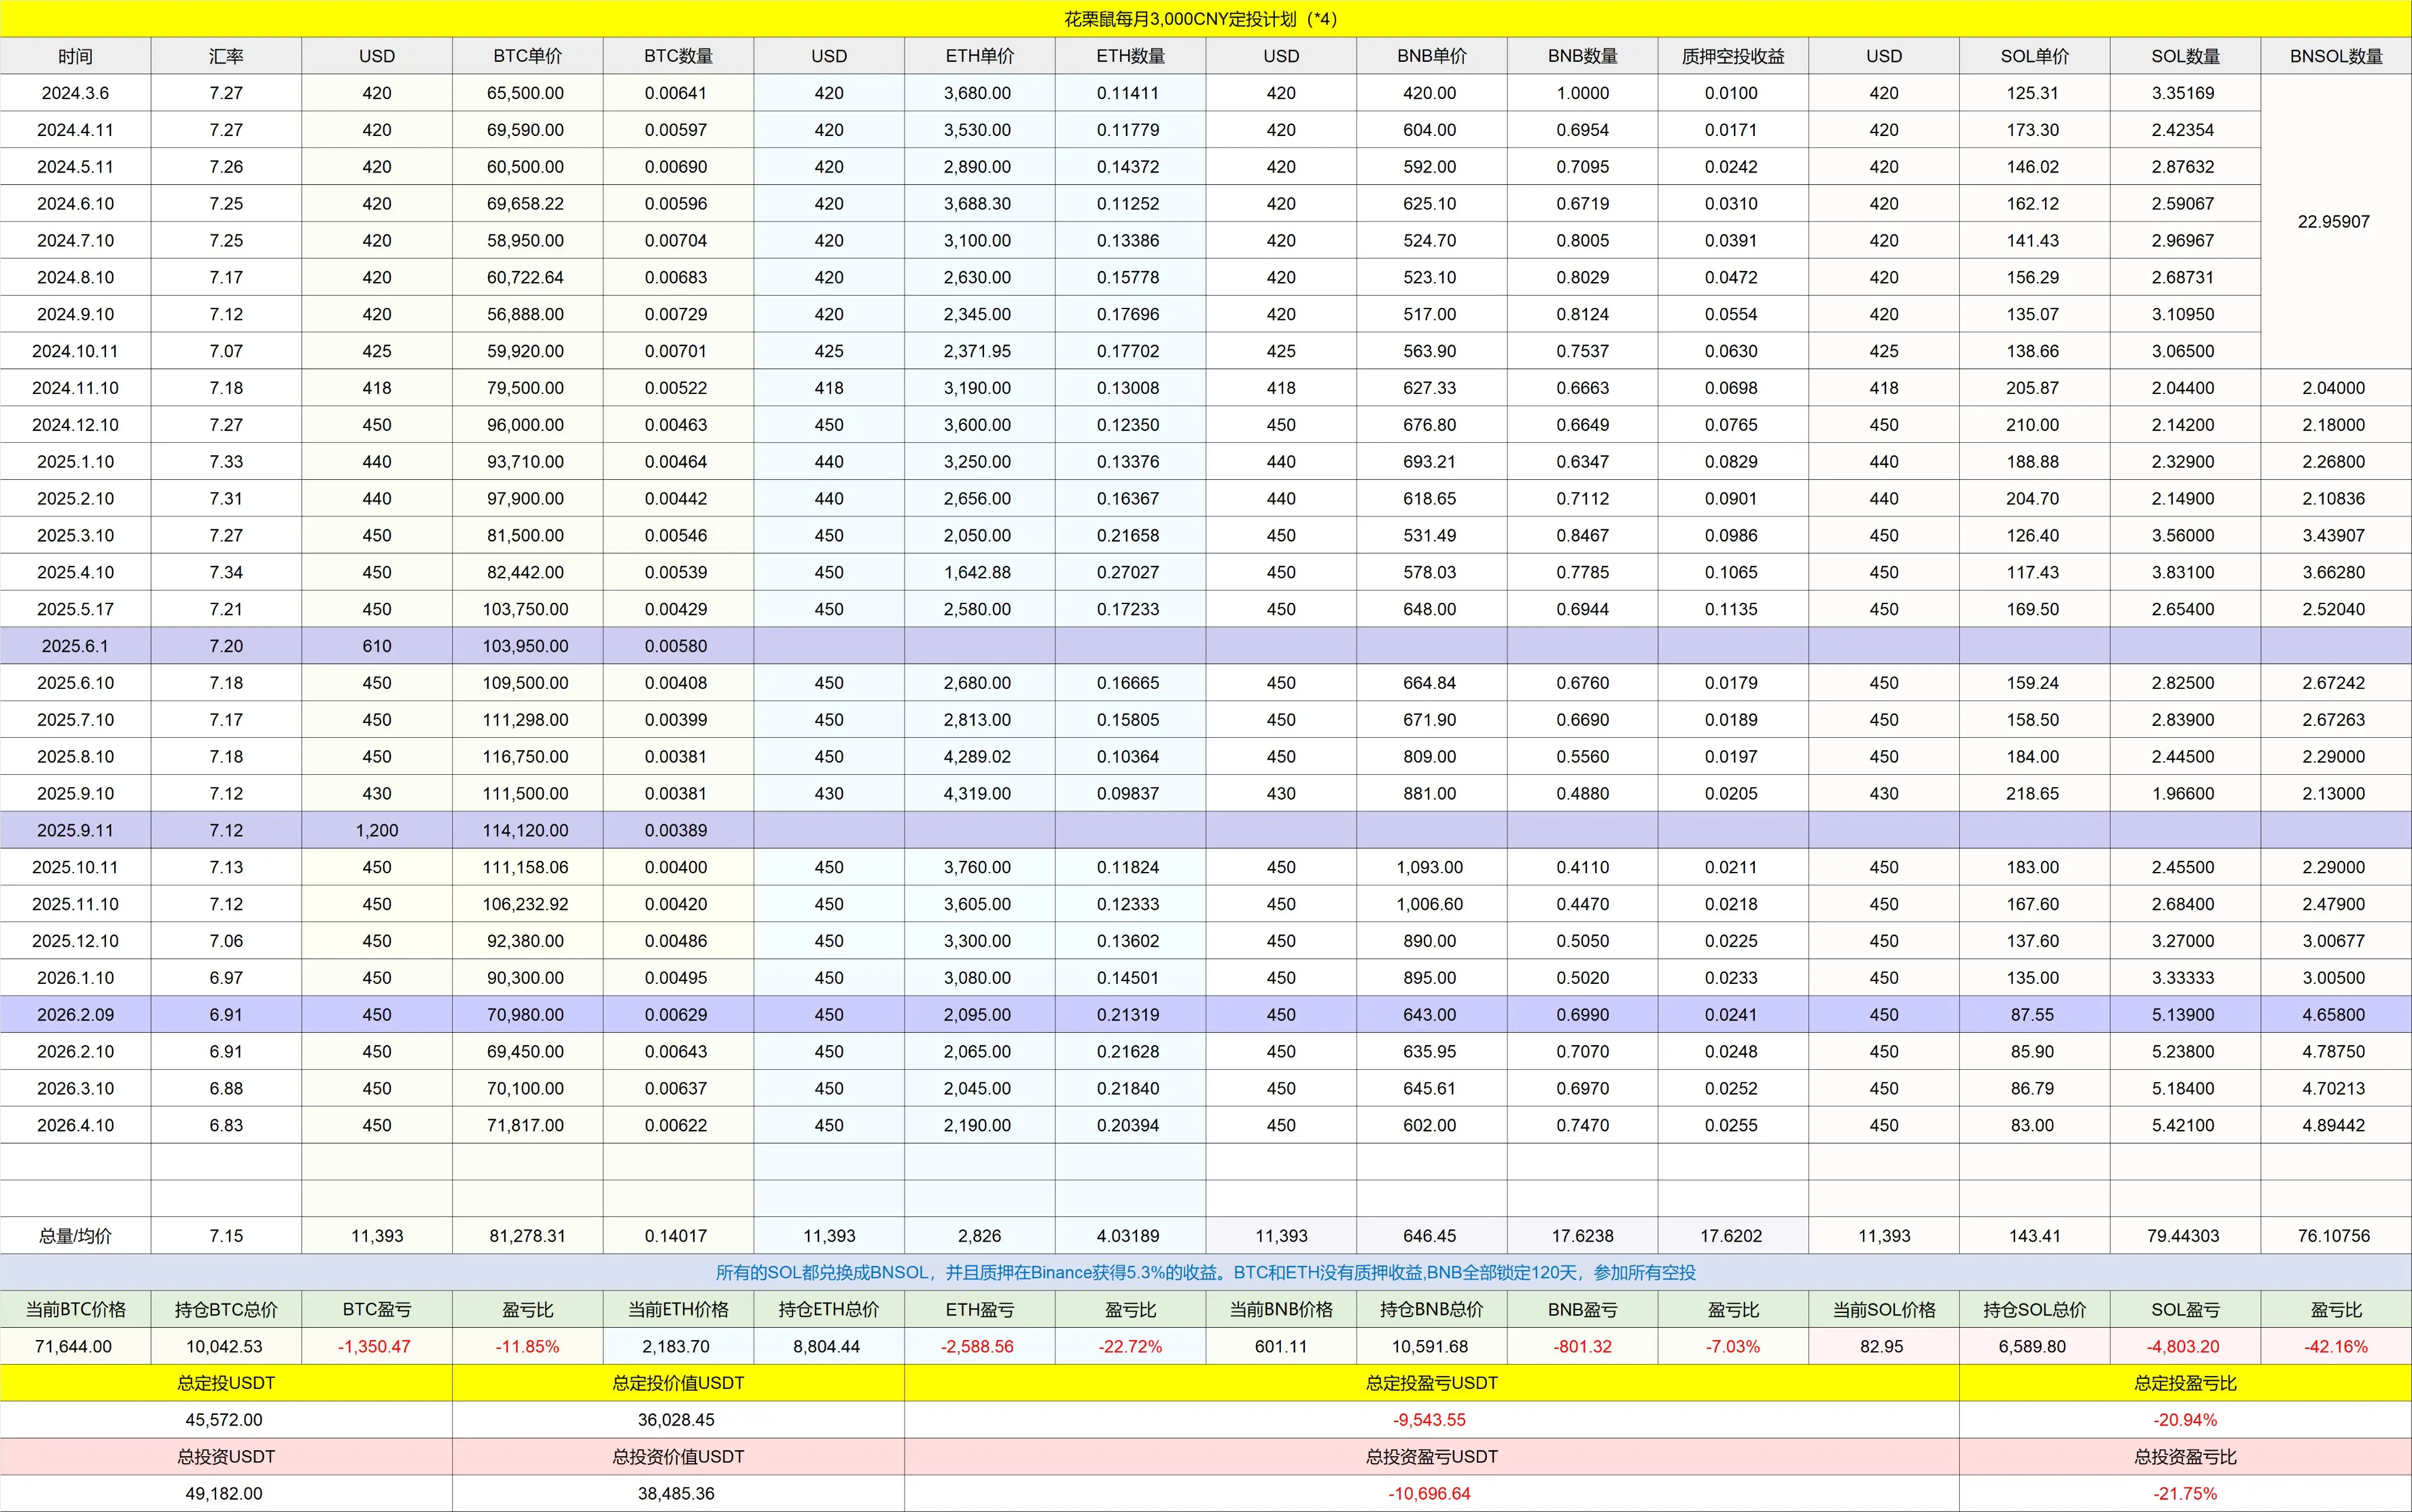Select the 汇率 column header cell
The width and height of the screenshot is (2412, 1512).
click(x=226, y=56)
